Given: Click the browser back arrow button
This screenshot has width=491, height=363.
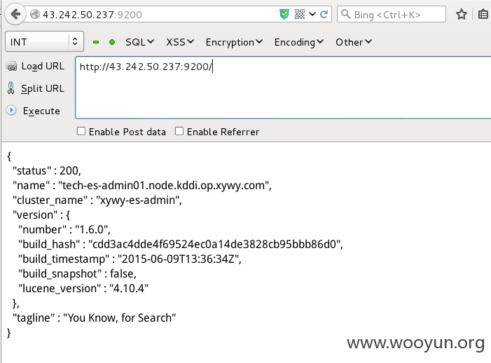Looking at the screenshot, I should 15,14.
